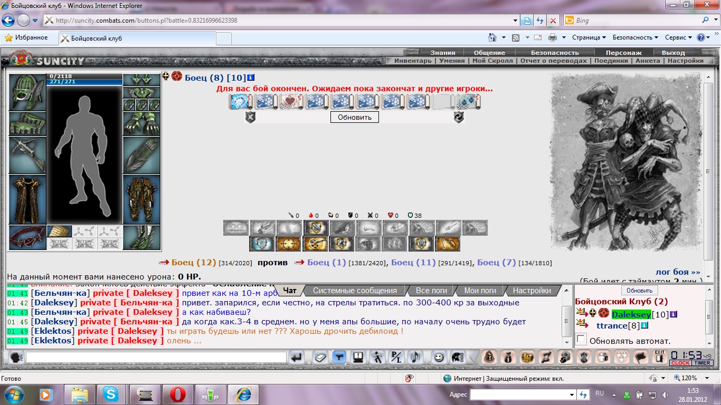Click Обновить button above Бойцовский Клуб list
The height and width of the screenshot is (405, 721).
point(639,291)
